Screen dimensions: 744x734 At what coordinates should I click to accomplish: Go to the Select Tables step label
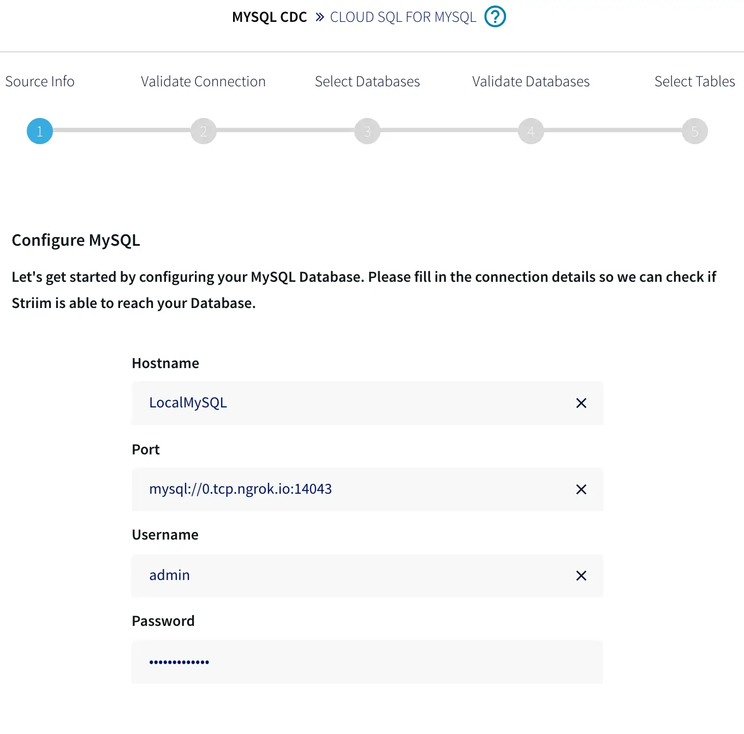[x=694, y=81]
